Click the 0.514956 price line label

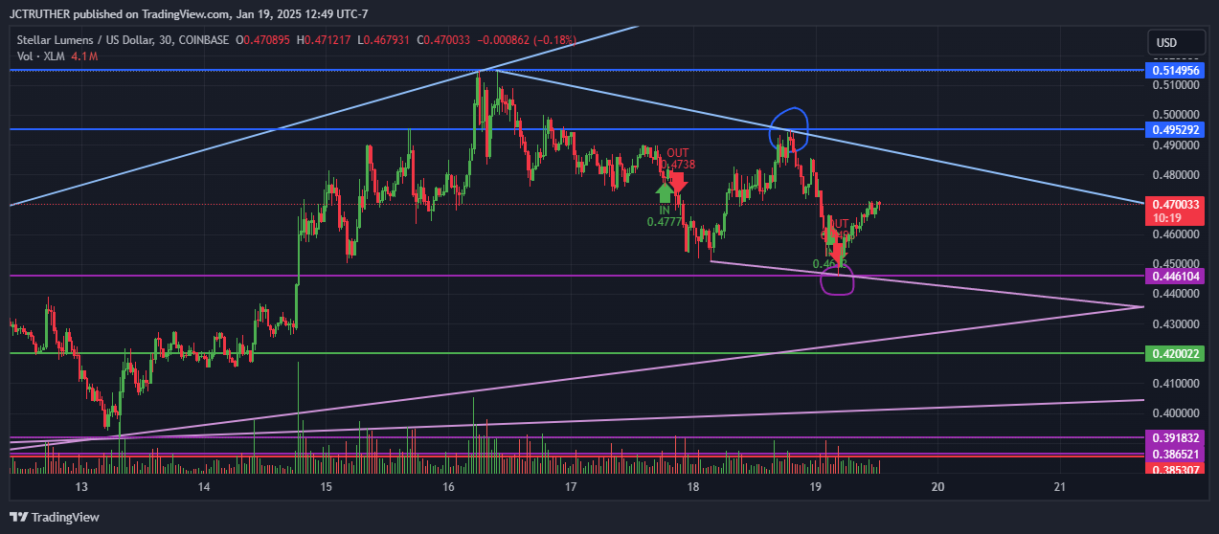1177,71
